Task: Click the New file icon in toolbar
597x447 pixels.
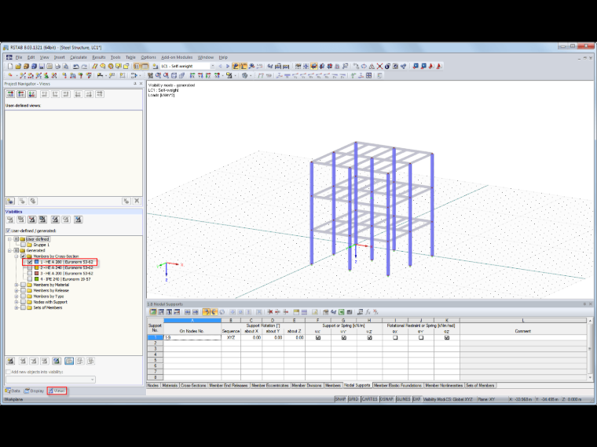Action: click(10, 66)
